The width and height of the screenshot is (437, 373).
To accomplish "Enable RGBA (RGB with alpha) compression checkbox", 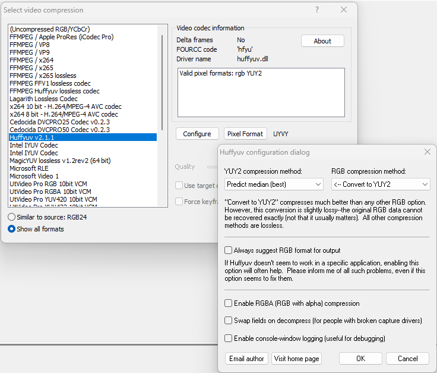I will click(x=228, y=303).
